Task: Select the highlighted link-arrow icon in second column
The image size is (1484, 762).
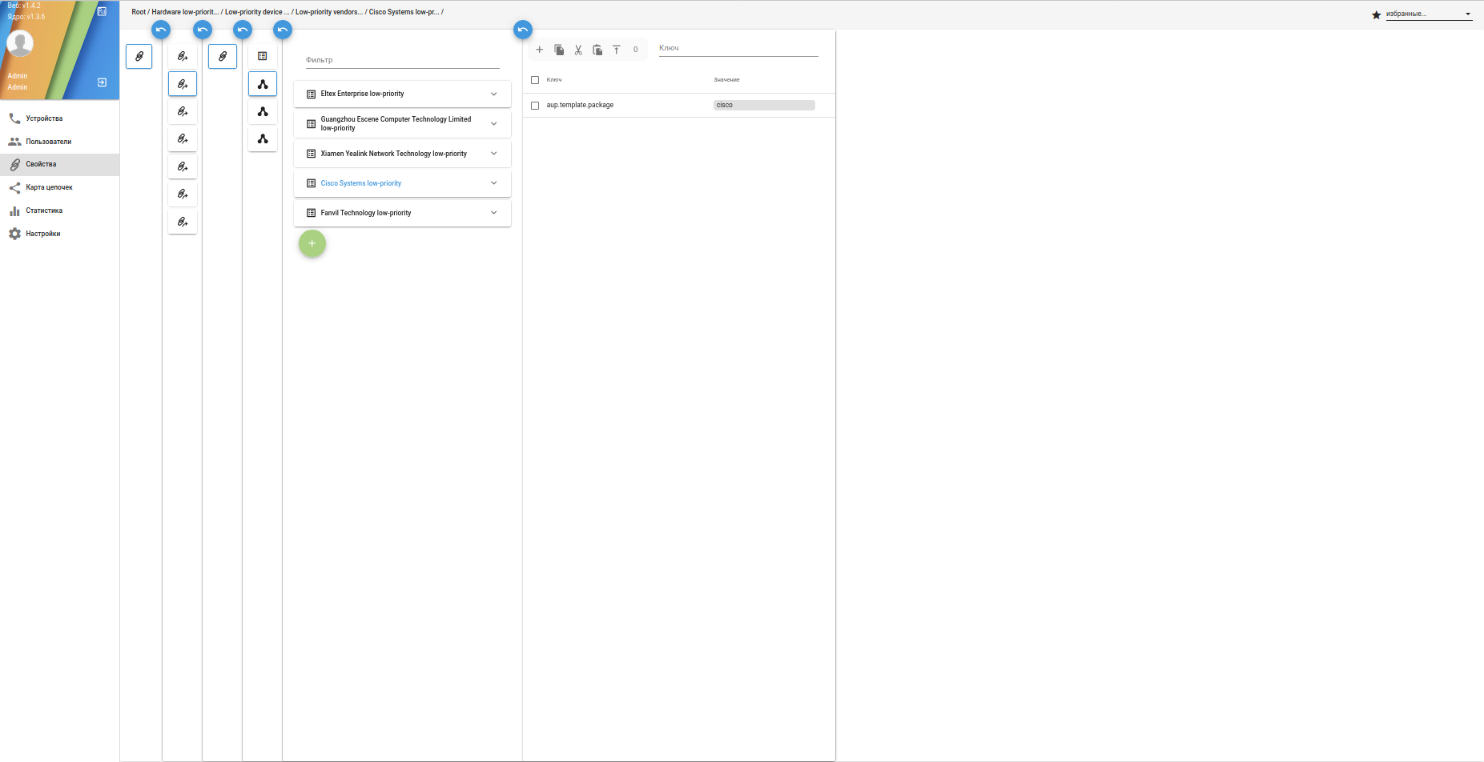Action: coord(183,84)
